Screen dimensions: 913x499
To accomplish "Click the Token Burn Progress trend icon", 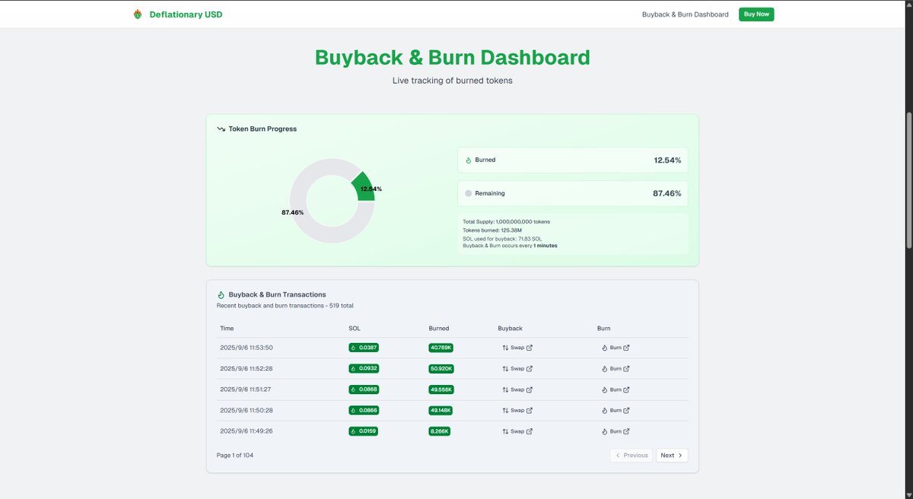I will 221,129.
